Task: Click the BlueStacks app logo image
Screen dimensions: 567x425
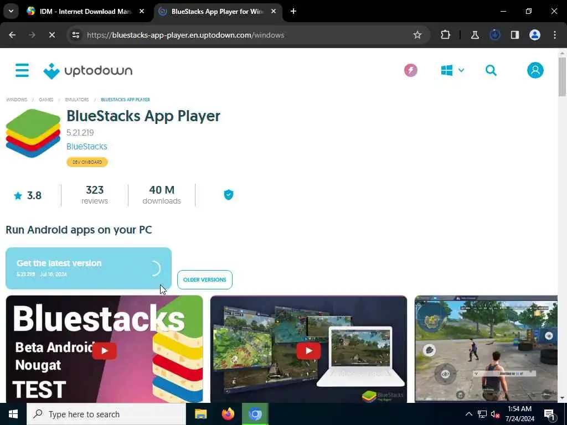Action: (33, 133)
